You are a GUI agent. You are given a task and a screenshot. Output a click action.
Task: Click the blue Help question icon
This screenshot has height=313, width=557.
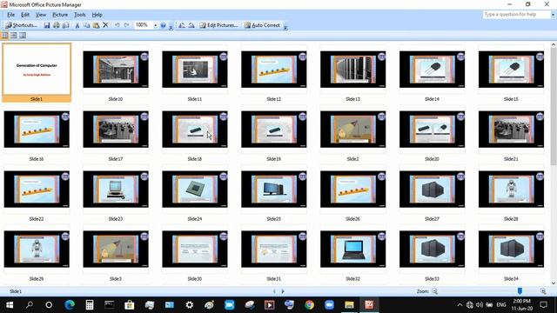[x=163, y=25]
